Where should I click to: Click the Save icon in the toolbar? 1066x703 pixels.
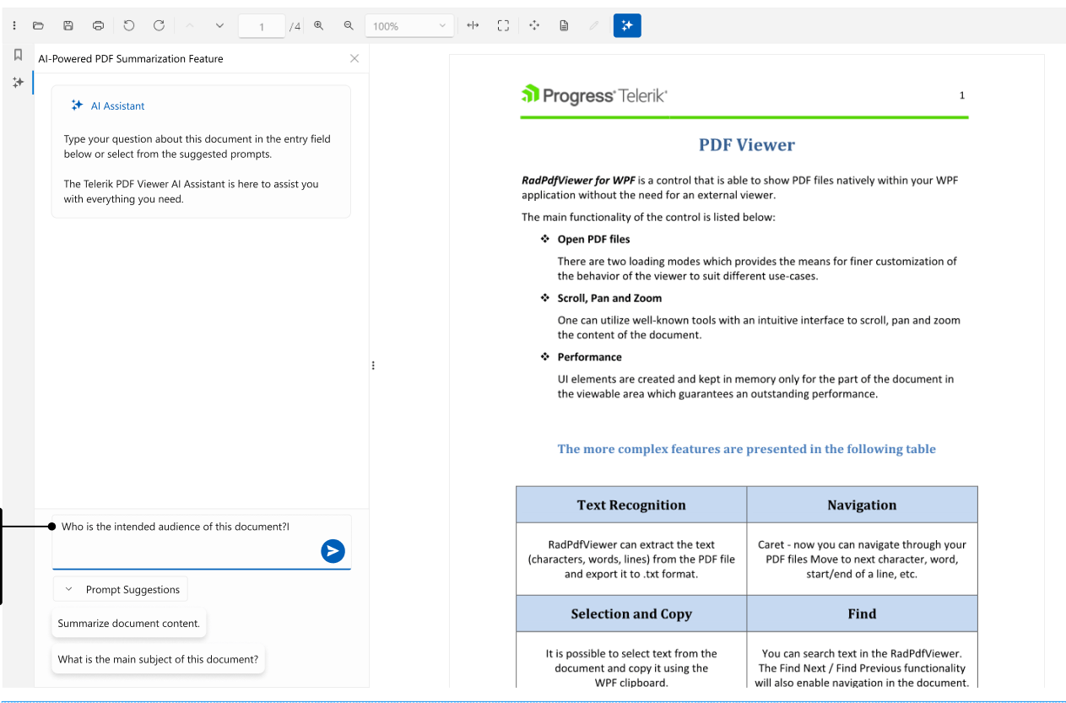tap(68, 26)
